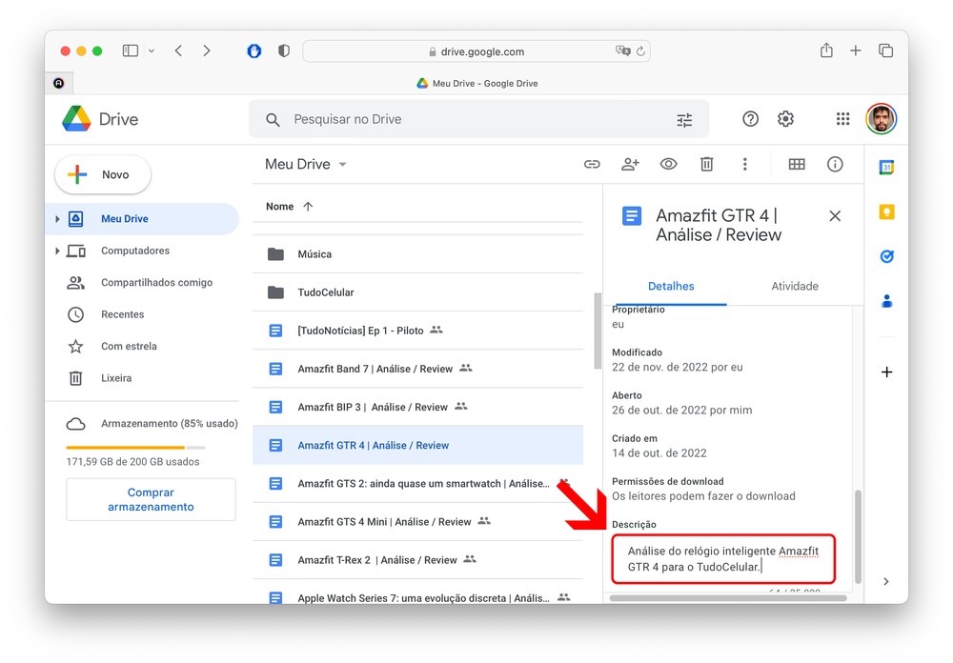Screen dimensions: 953x663
Task: Open Recentes in the sidebar
Action: [122, 314]
